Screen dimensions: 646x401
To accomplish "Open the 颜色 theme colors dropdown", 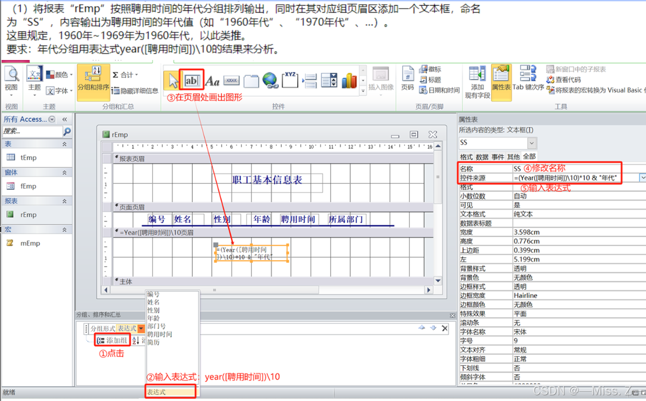I will [x=60, y=75].
